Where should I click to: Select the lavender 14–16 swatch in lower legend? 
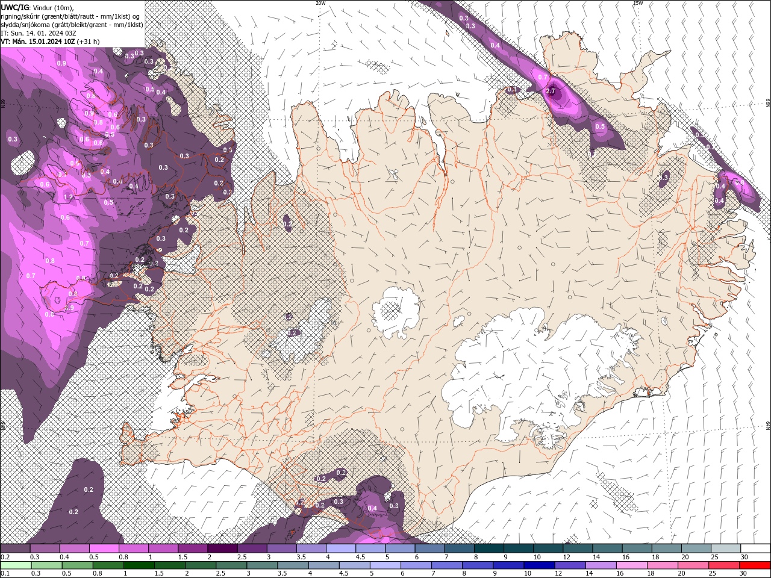point(601,565)
